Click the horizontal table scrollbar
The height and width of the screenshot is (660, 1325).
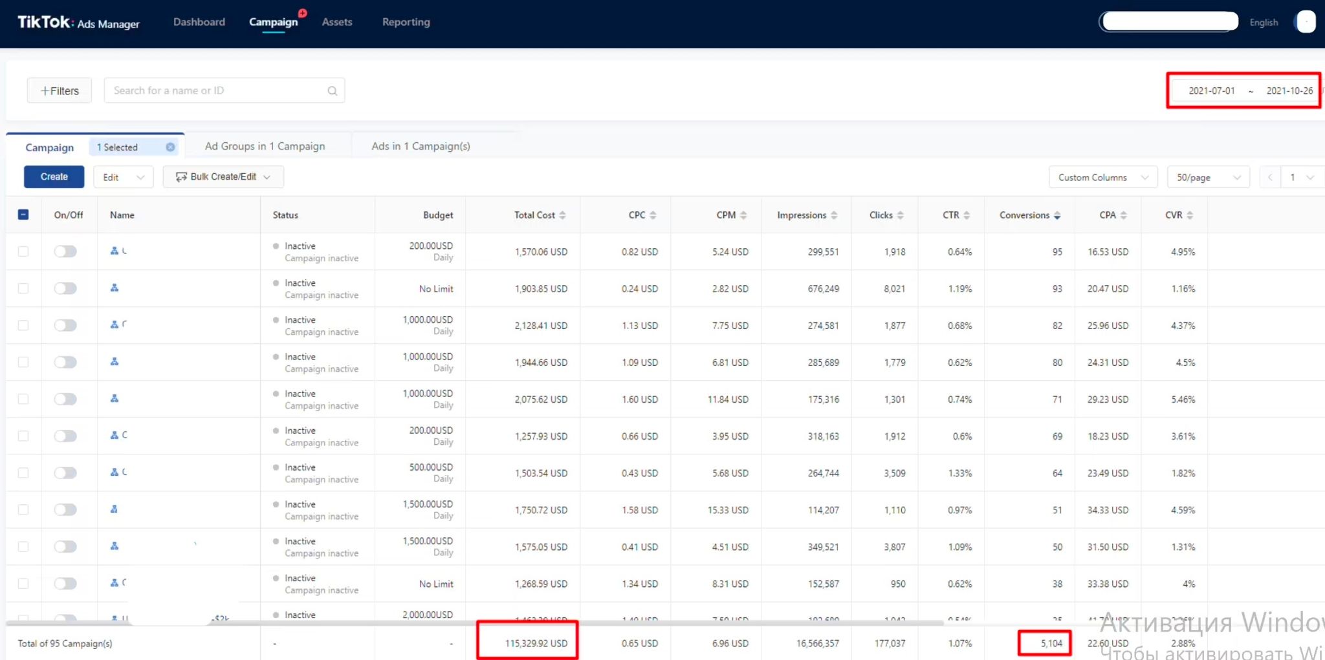tap(475, 623)
